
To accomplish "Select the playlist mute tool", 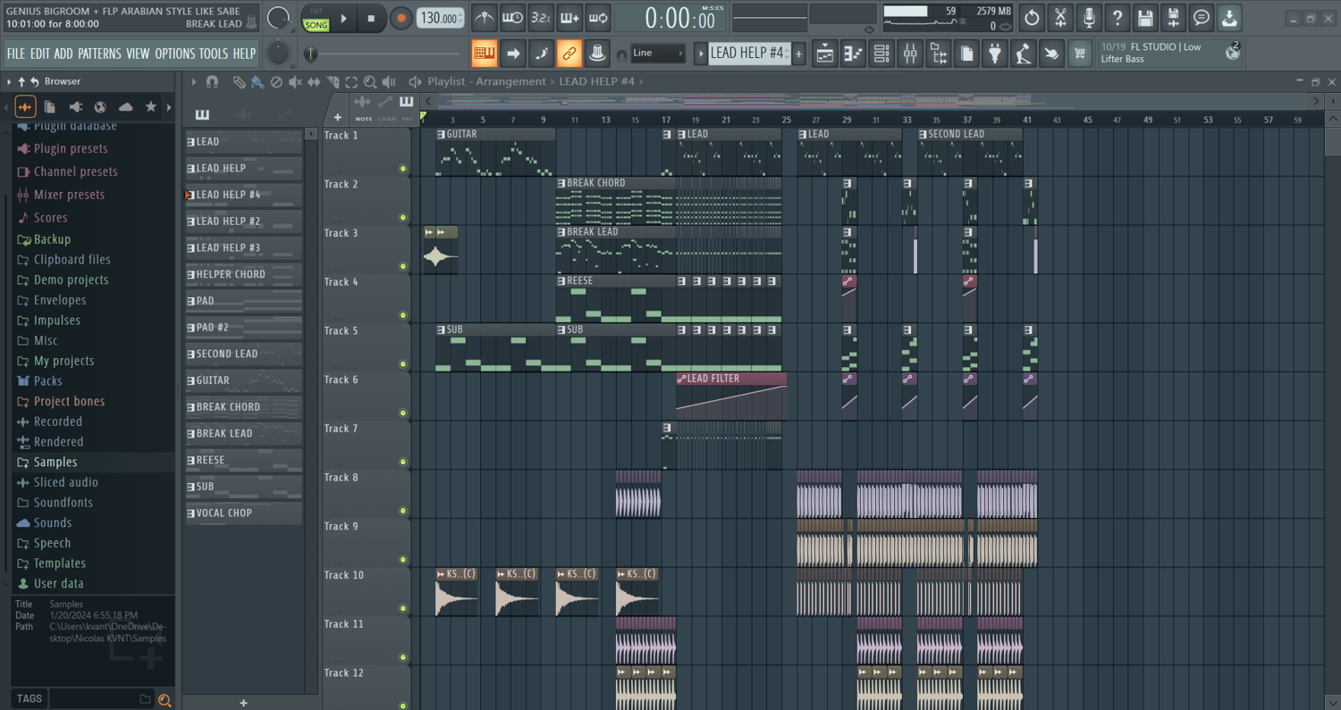I will [295, 82].
